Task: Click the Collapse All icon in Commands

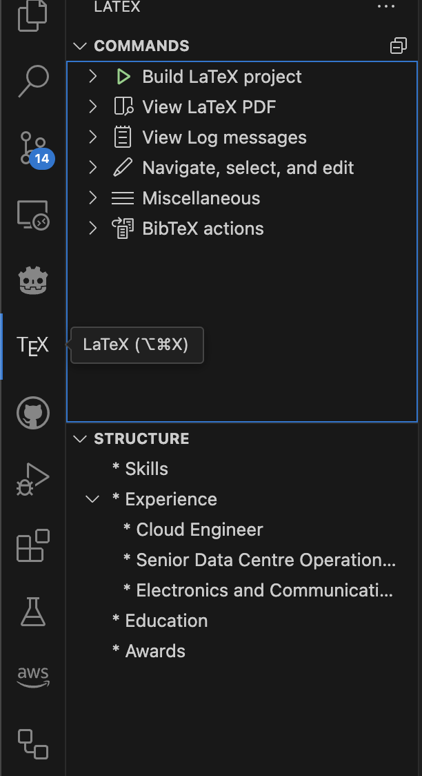Action: [x=399, y=46]
